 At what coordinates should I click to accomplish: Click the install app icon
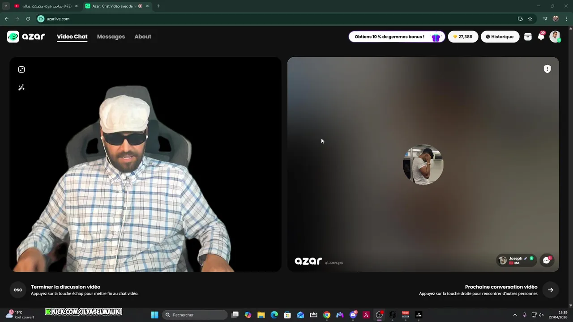pyautogui.click(x=520, y=19)
